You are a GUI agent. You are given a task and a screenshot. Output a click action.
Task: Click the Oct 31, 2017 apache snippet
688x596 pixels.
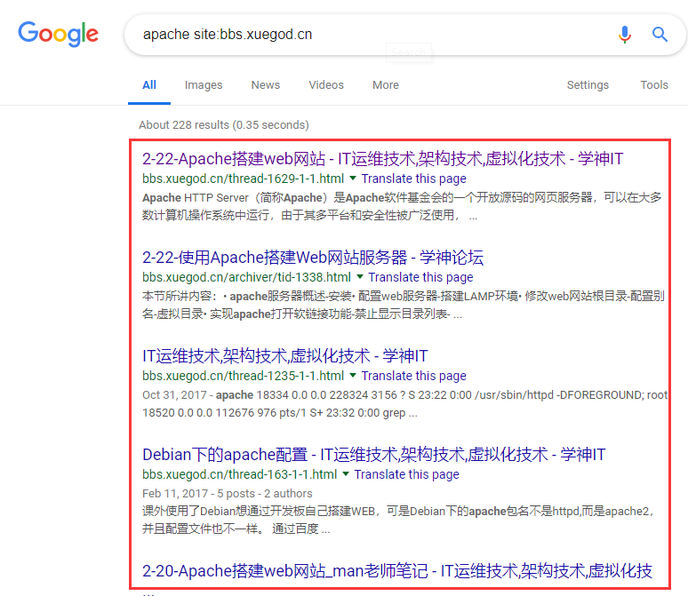coord(404,404)
